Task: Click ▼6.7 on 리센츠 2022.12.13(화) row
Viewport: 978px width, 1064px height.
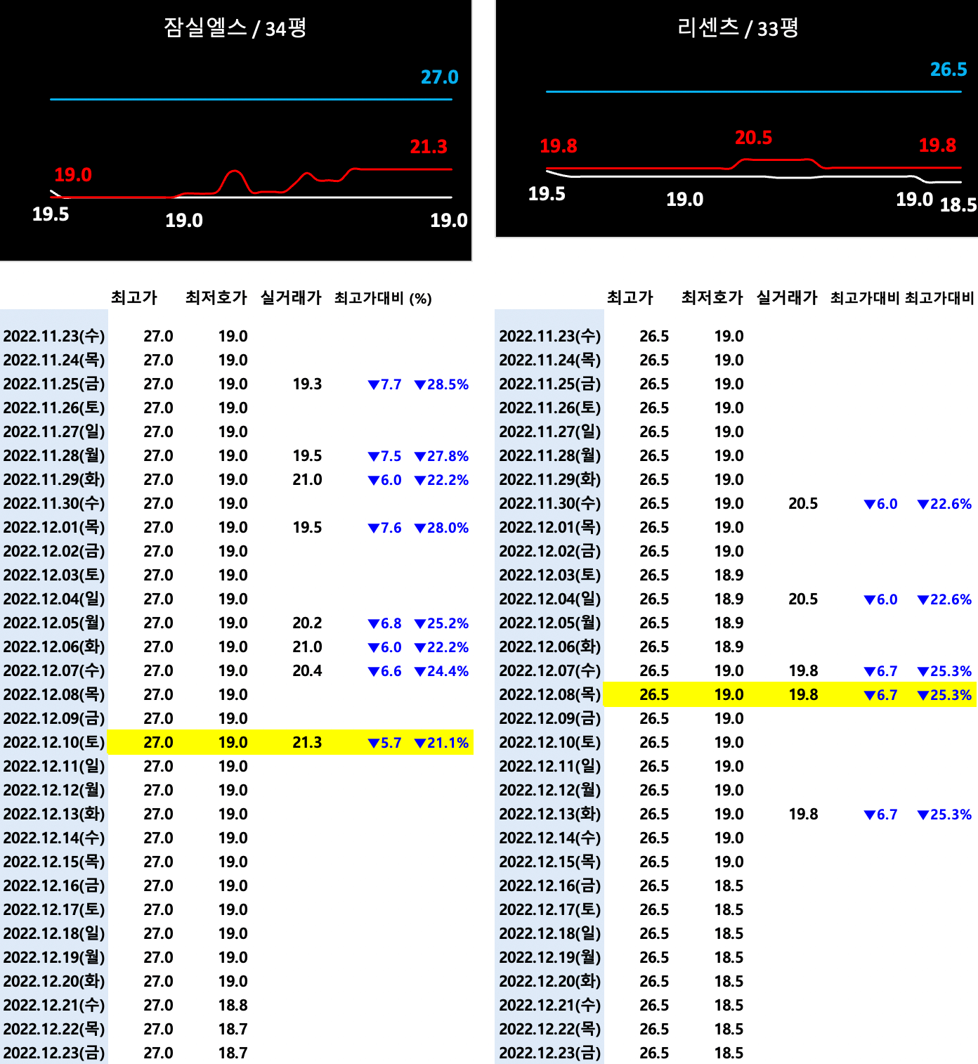Action: click(880, 815)
